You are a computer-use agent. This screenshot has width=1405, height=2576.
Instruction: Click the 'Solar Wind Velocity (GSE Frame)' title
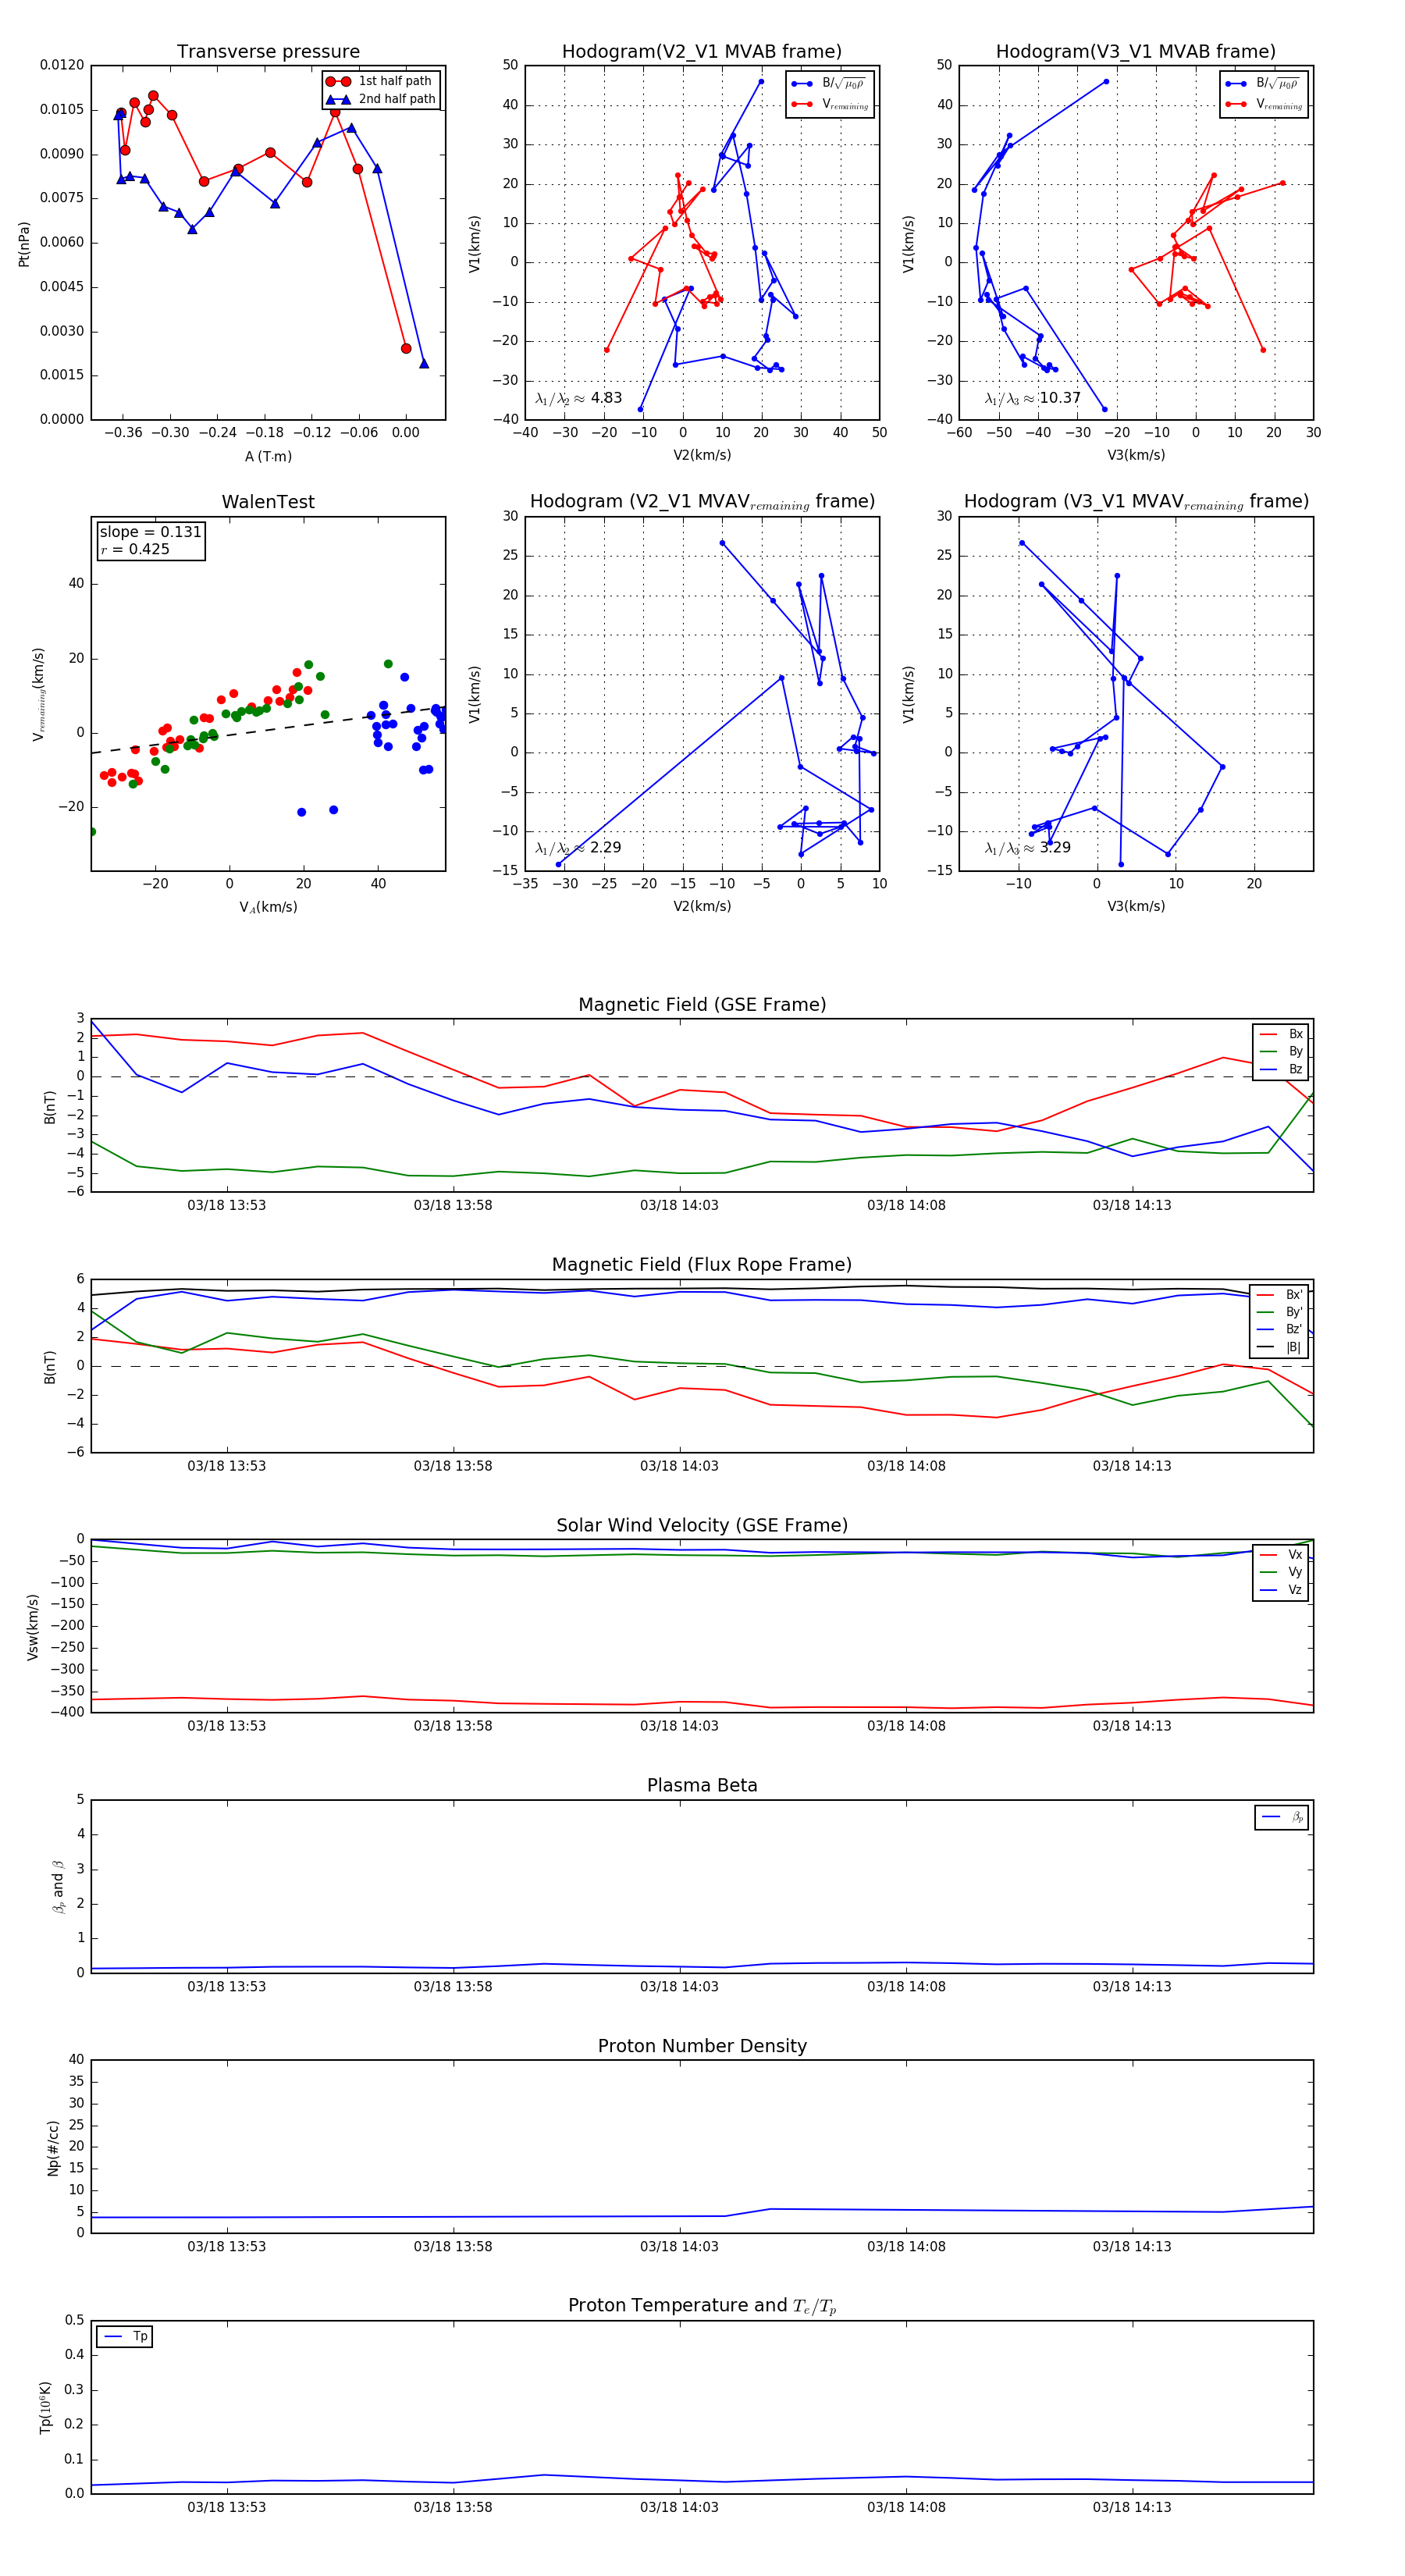point(702,1525)
